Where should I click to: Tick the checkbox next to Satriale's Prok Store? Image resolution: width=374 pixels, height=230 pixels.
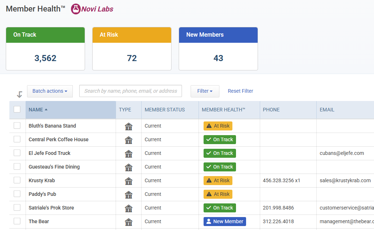(17, 207)
